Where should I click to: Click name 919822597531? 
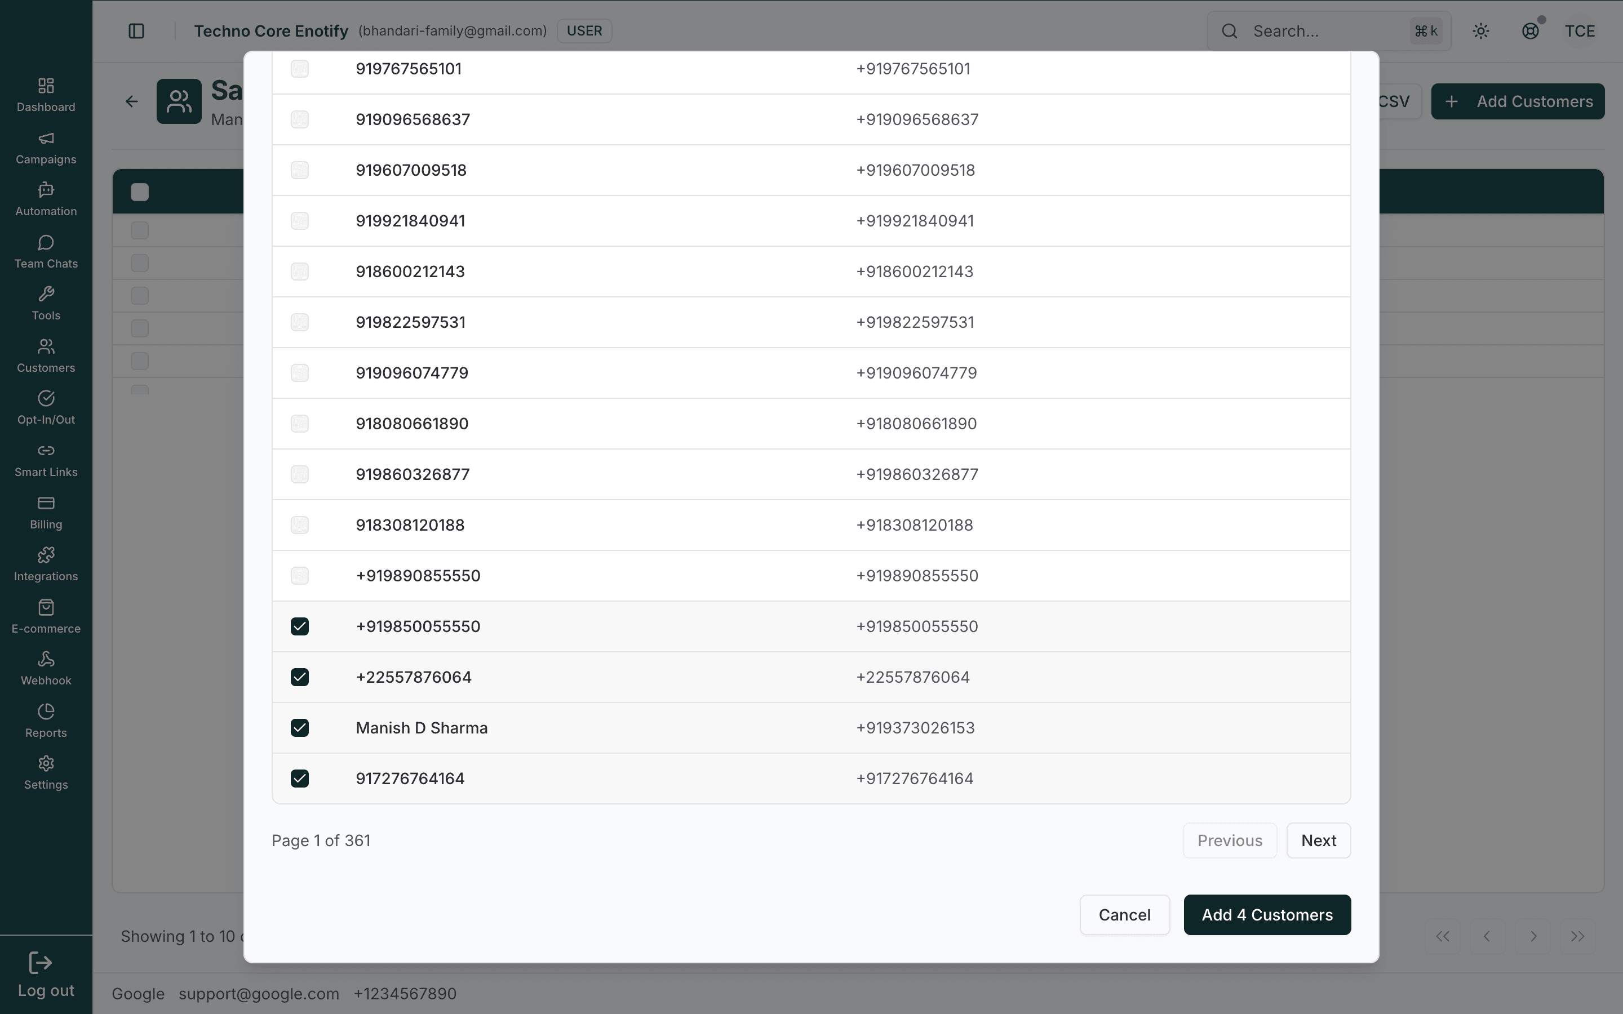410,322
